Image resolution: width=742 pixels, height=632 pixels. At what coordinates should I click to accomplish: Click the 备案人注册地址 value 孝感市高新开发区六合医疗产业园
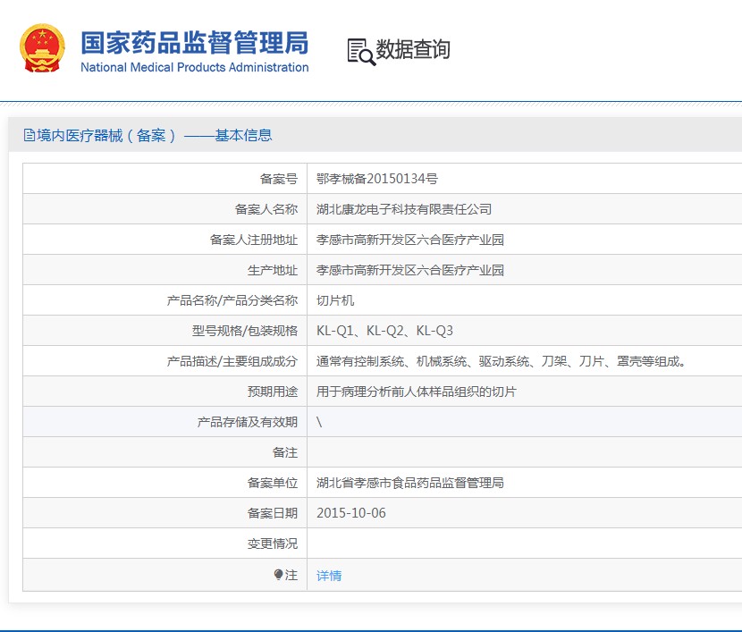[x=409, y=240]
